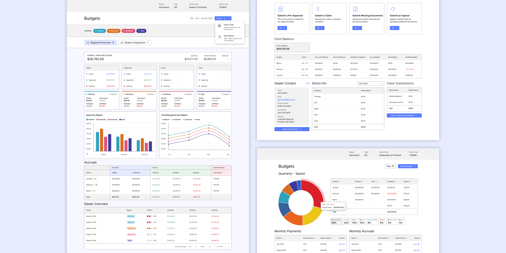The width and height of the screenshot is (506, 253).
Task: Sort by Original column
Action: 362,181
